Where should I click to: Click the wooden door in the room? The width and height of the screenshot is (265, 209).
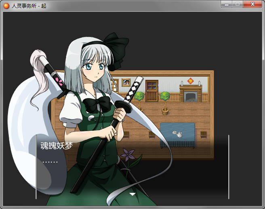coord(152,91)
